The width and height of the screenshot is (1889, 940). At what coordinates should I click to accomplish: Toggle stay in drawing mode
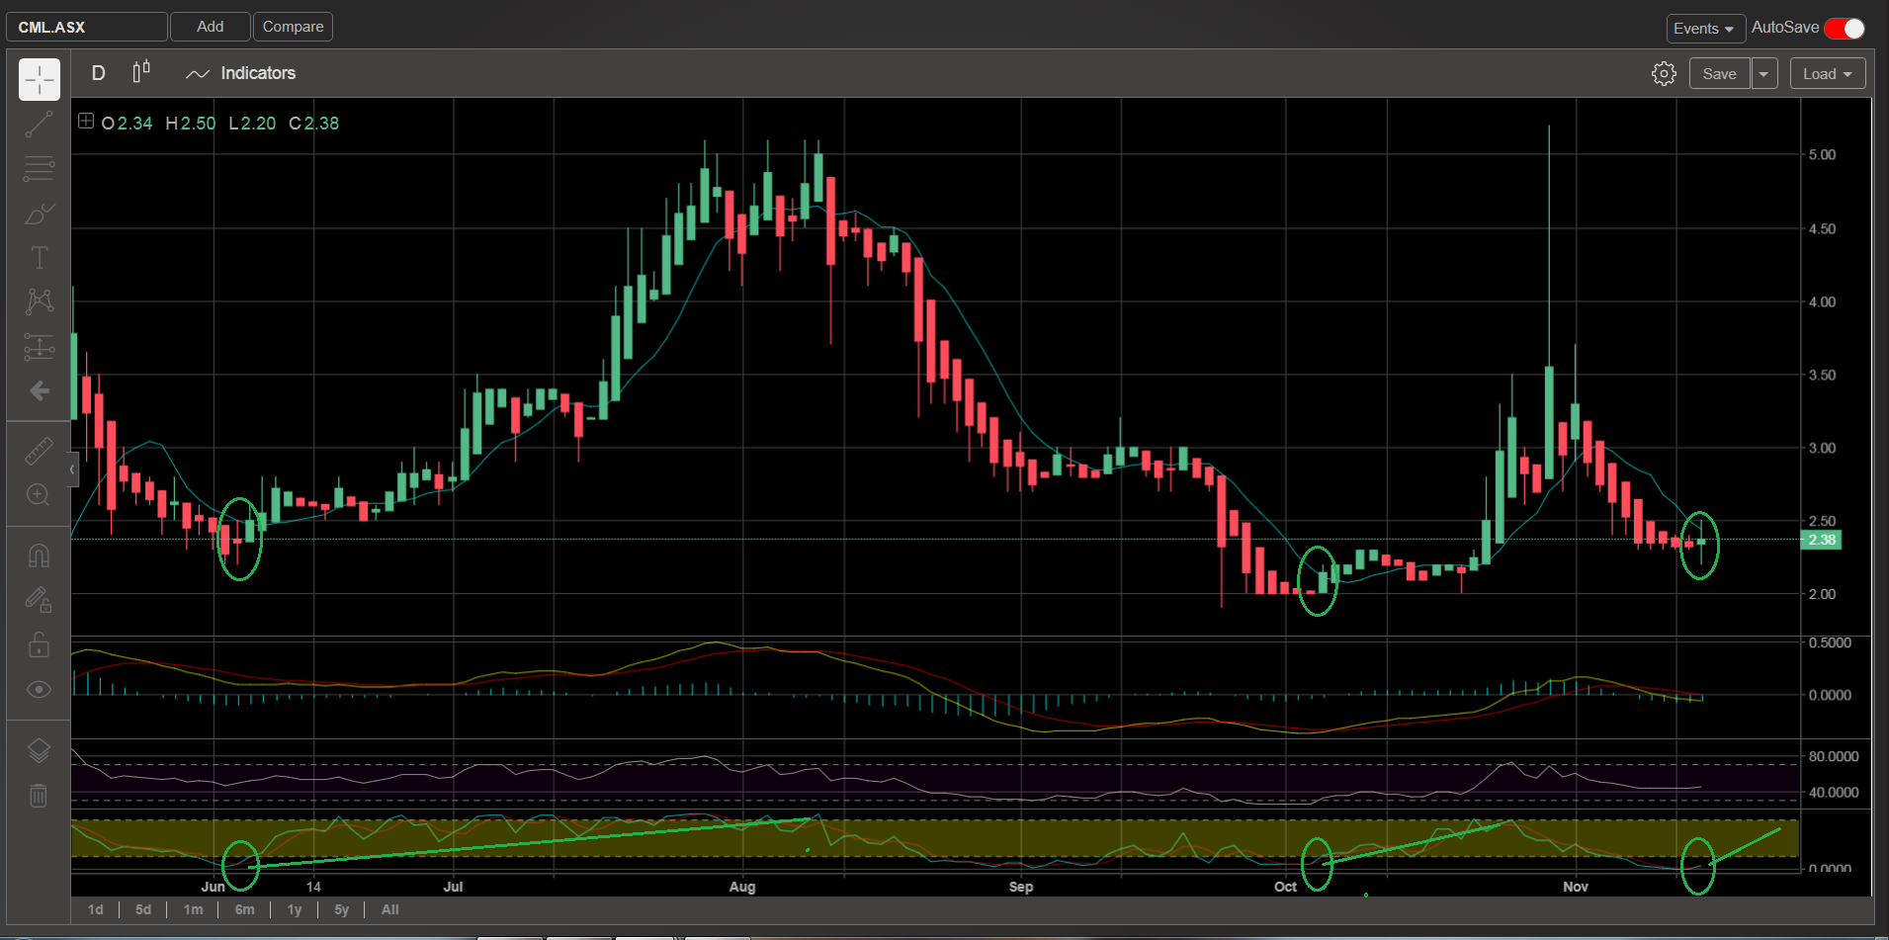[x=40, y=600]
